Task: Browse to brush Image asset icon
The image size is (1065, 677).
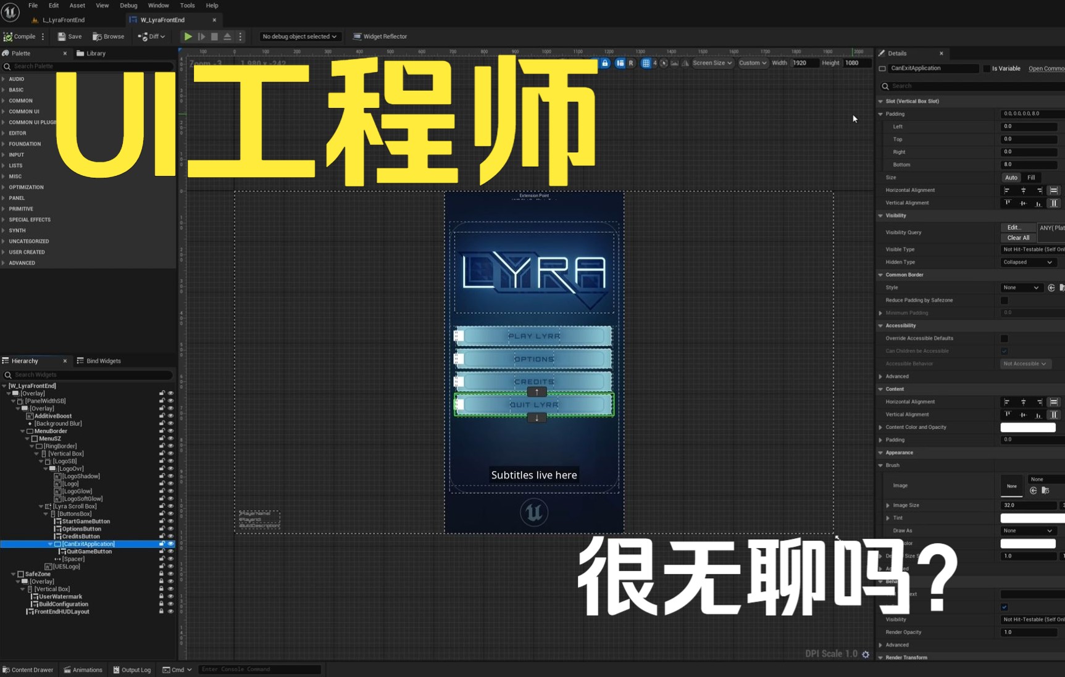Action: 1045,491
